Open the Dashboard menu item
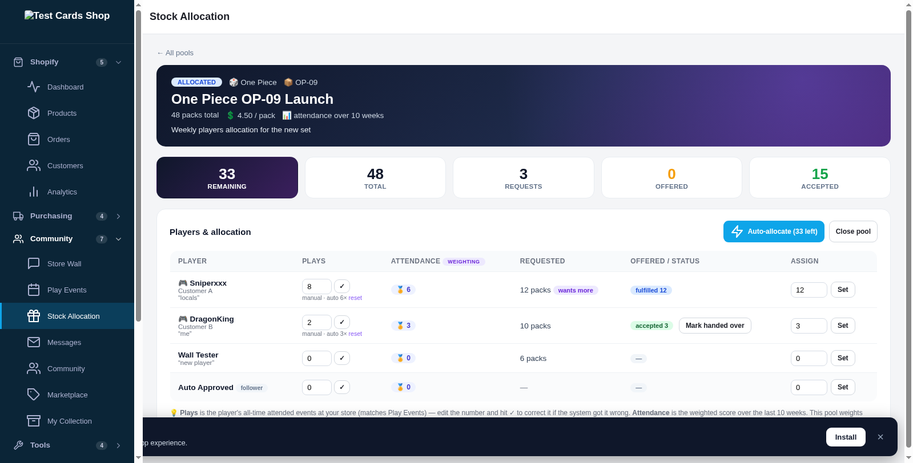Screen dimensions: 913x463 67,87
